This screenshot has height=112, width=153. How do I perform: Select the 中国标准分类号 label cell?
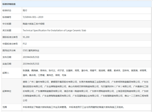12,44
